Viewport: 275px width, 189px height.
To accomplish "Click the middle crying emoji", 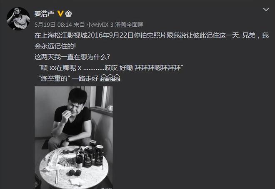I will coord(110,78).
